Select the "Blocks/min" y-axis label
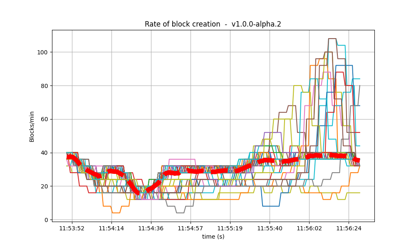Screen dimensions: 416x249 [32, 127]
